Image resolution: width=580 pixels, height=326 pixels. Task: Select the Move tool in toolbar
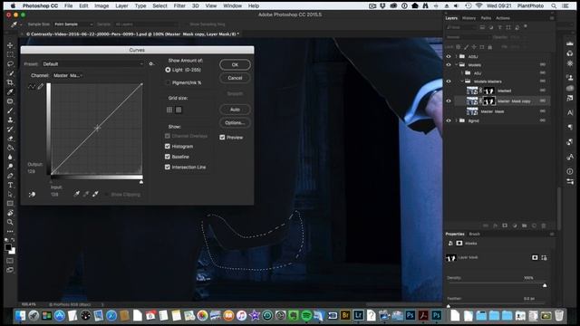click(10, 45)
